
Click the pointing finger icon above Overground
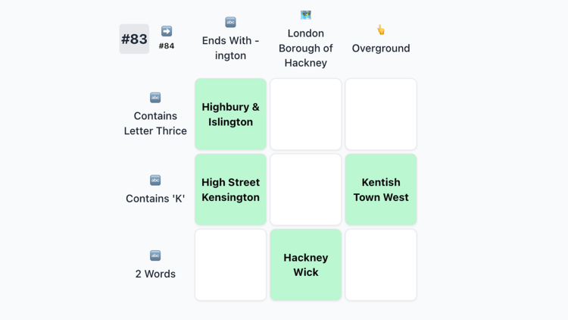[x=381, y=30]
